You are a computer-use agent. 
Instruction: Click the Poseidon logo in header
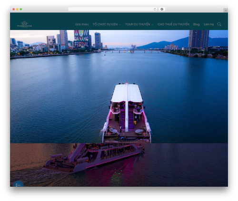(24, 24)
